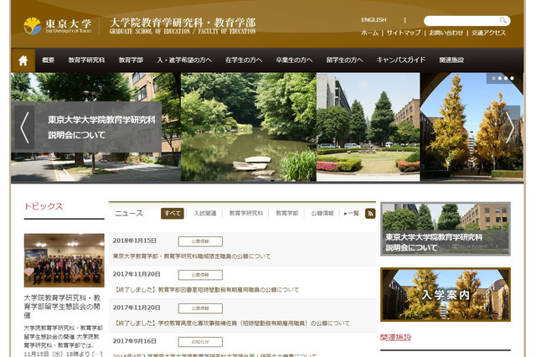The width and height of the screenshot is (536, 357).
Task: Open ホーム link in header
Action: tap(369, 33)
